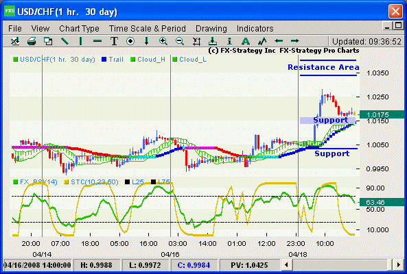Click the 04/16 date label on axis
The image size is (407, 274).
tap(170, 255)
